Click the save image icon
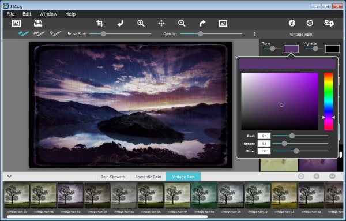The height and width of the screenshot is (221, 346). [x=38, y=23]
